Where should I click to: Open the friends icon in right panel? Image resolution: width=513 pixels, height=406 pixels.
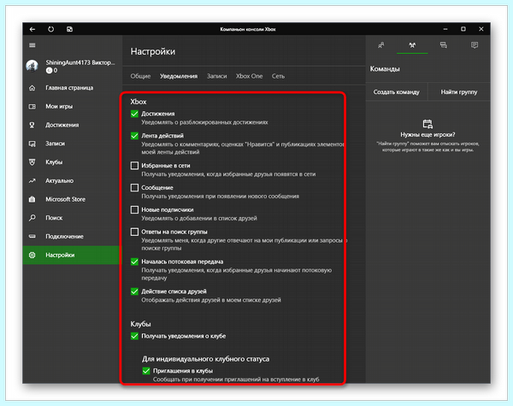[x=380, y=45]
